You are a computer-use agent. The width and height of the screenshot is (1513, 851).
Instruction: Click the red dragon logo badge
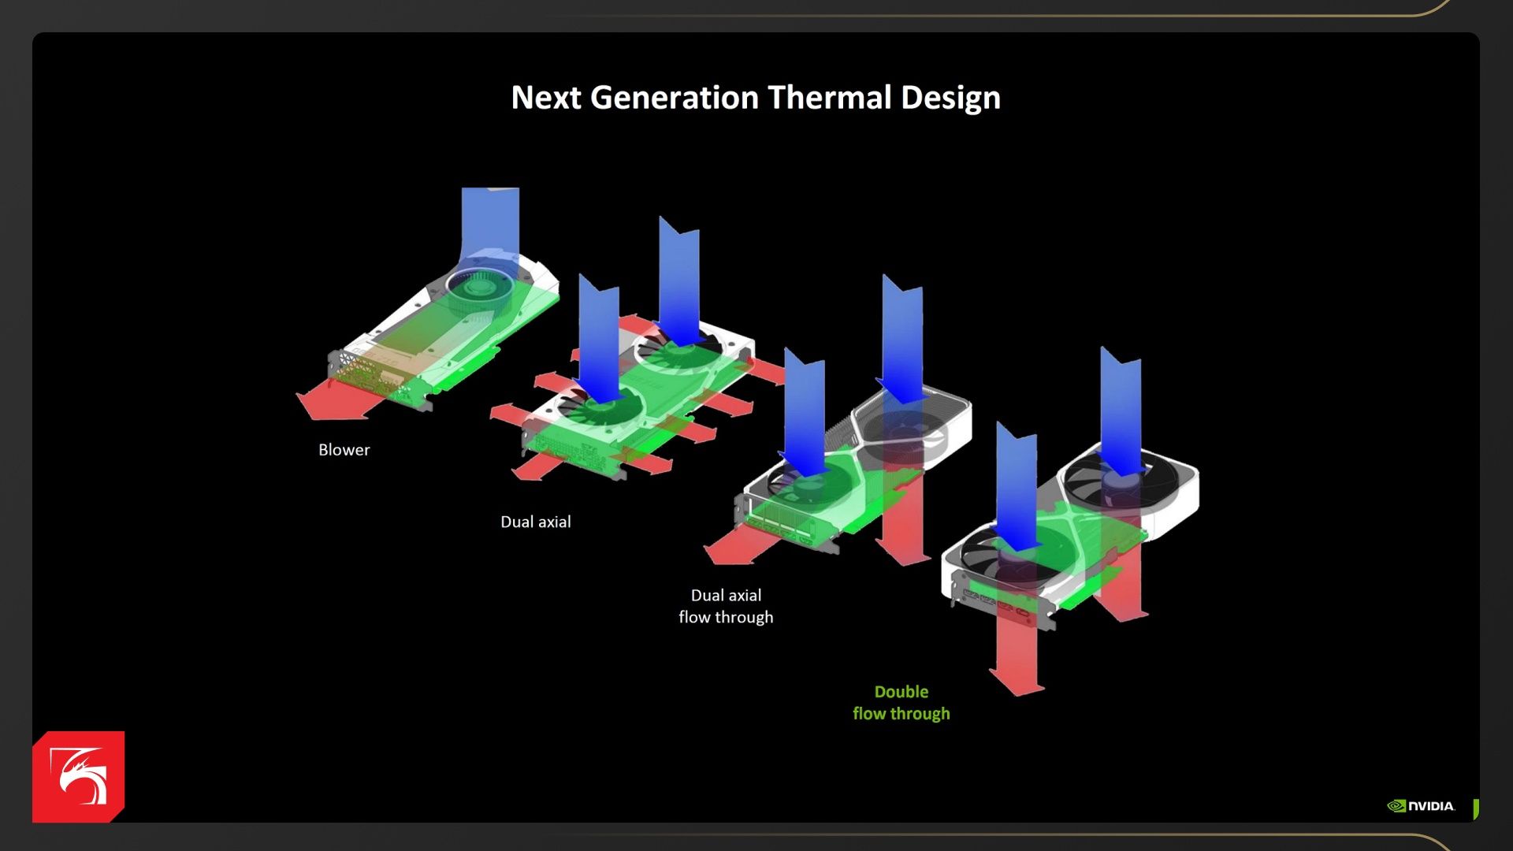click(x=78, y=777)
